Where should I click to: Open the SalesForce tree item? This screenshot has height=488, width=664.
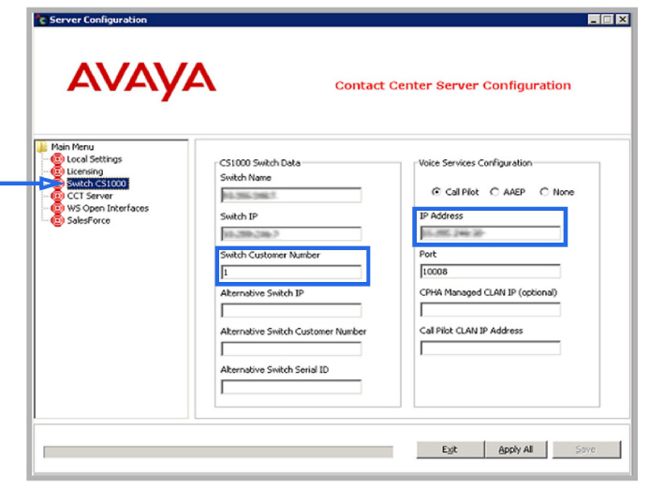(x=89, y=221)
